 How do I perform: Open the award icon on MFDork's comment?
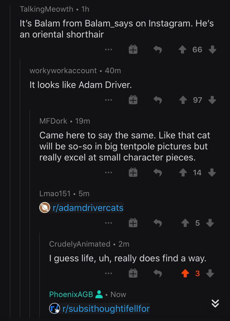click(133, 172)
